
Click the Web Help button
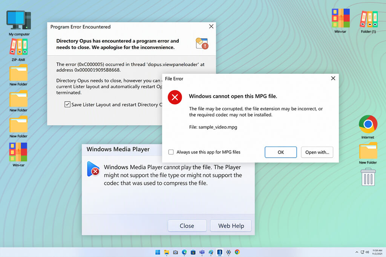(x=231, y=225)
